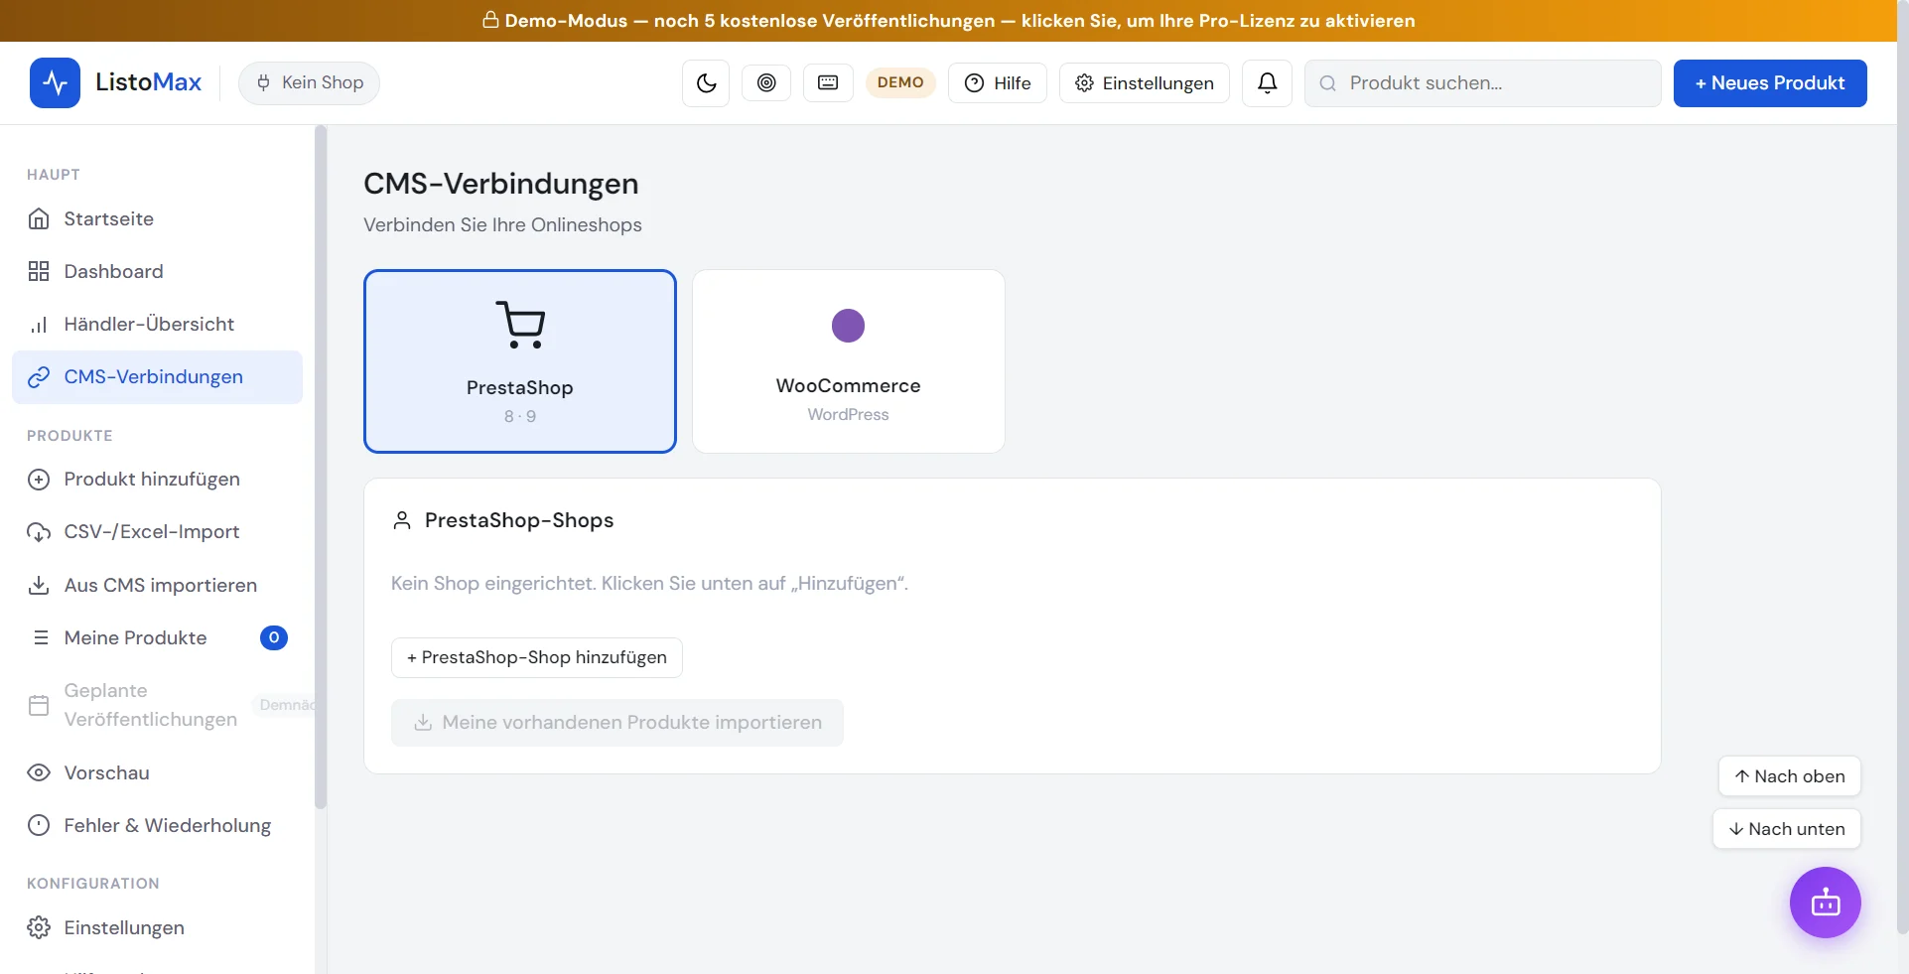Open CSV-/Excel-Import sidebar item
This screenshot has height=974, width=1909.
[157, 532]
